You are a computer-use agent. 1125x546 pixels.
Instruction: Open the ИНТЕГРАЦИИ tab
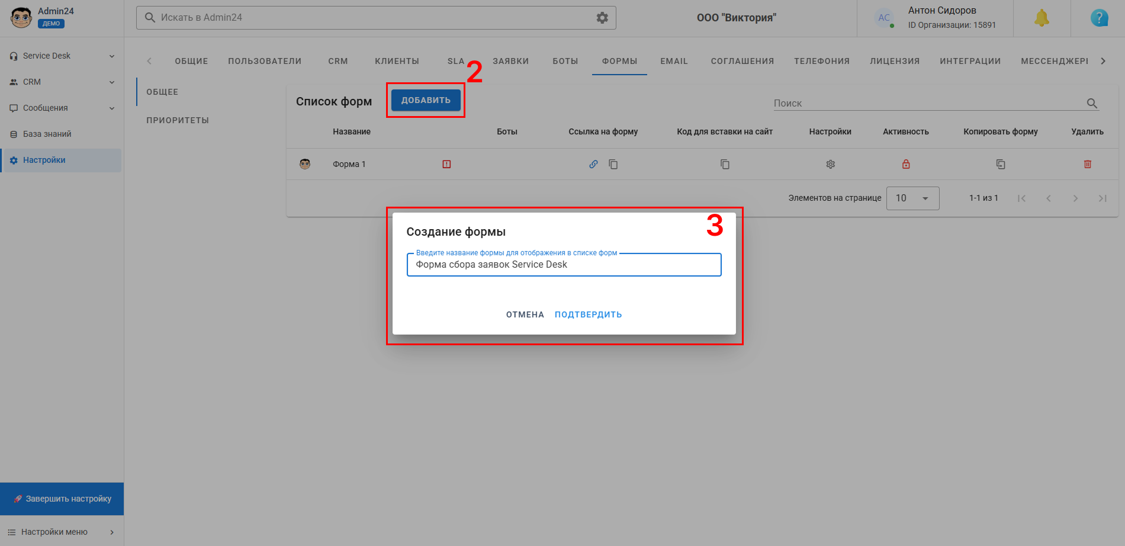point(970,61)
